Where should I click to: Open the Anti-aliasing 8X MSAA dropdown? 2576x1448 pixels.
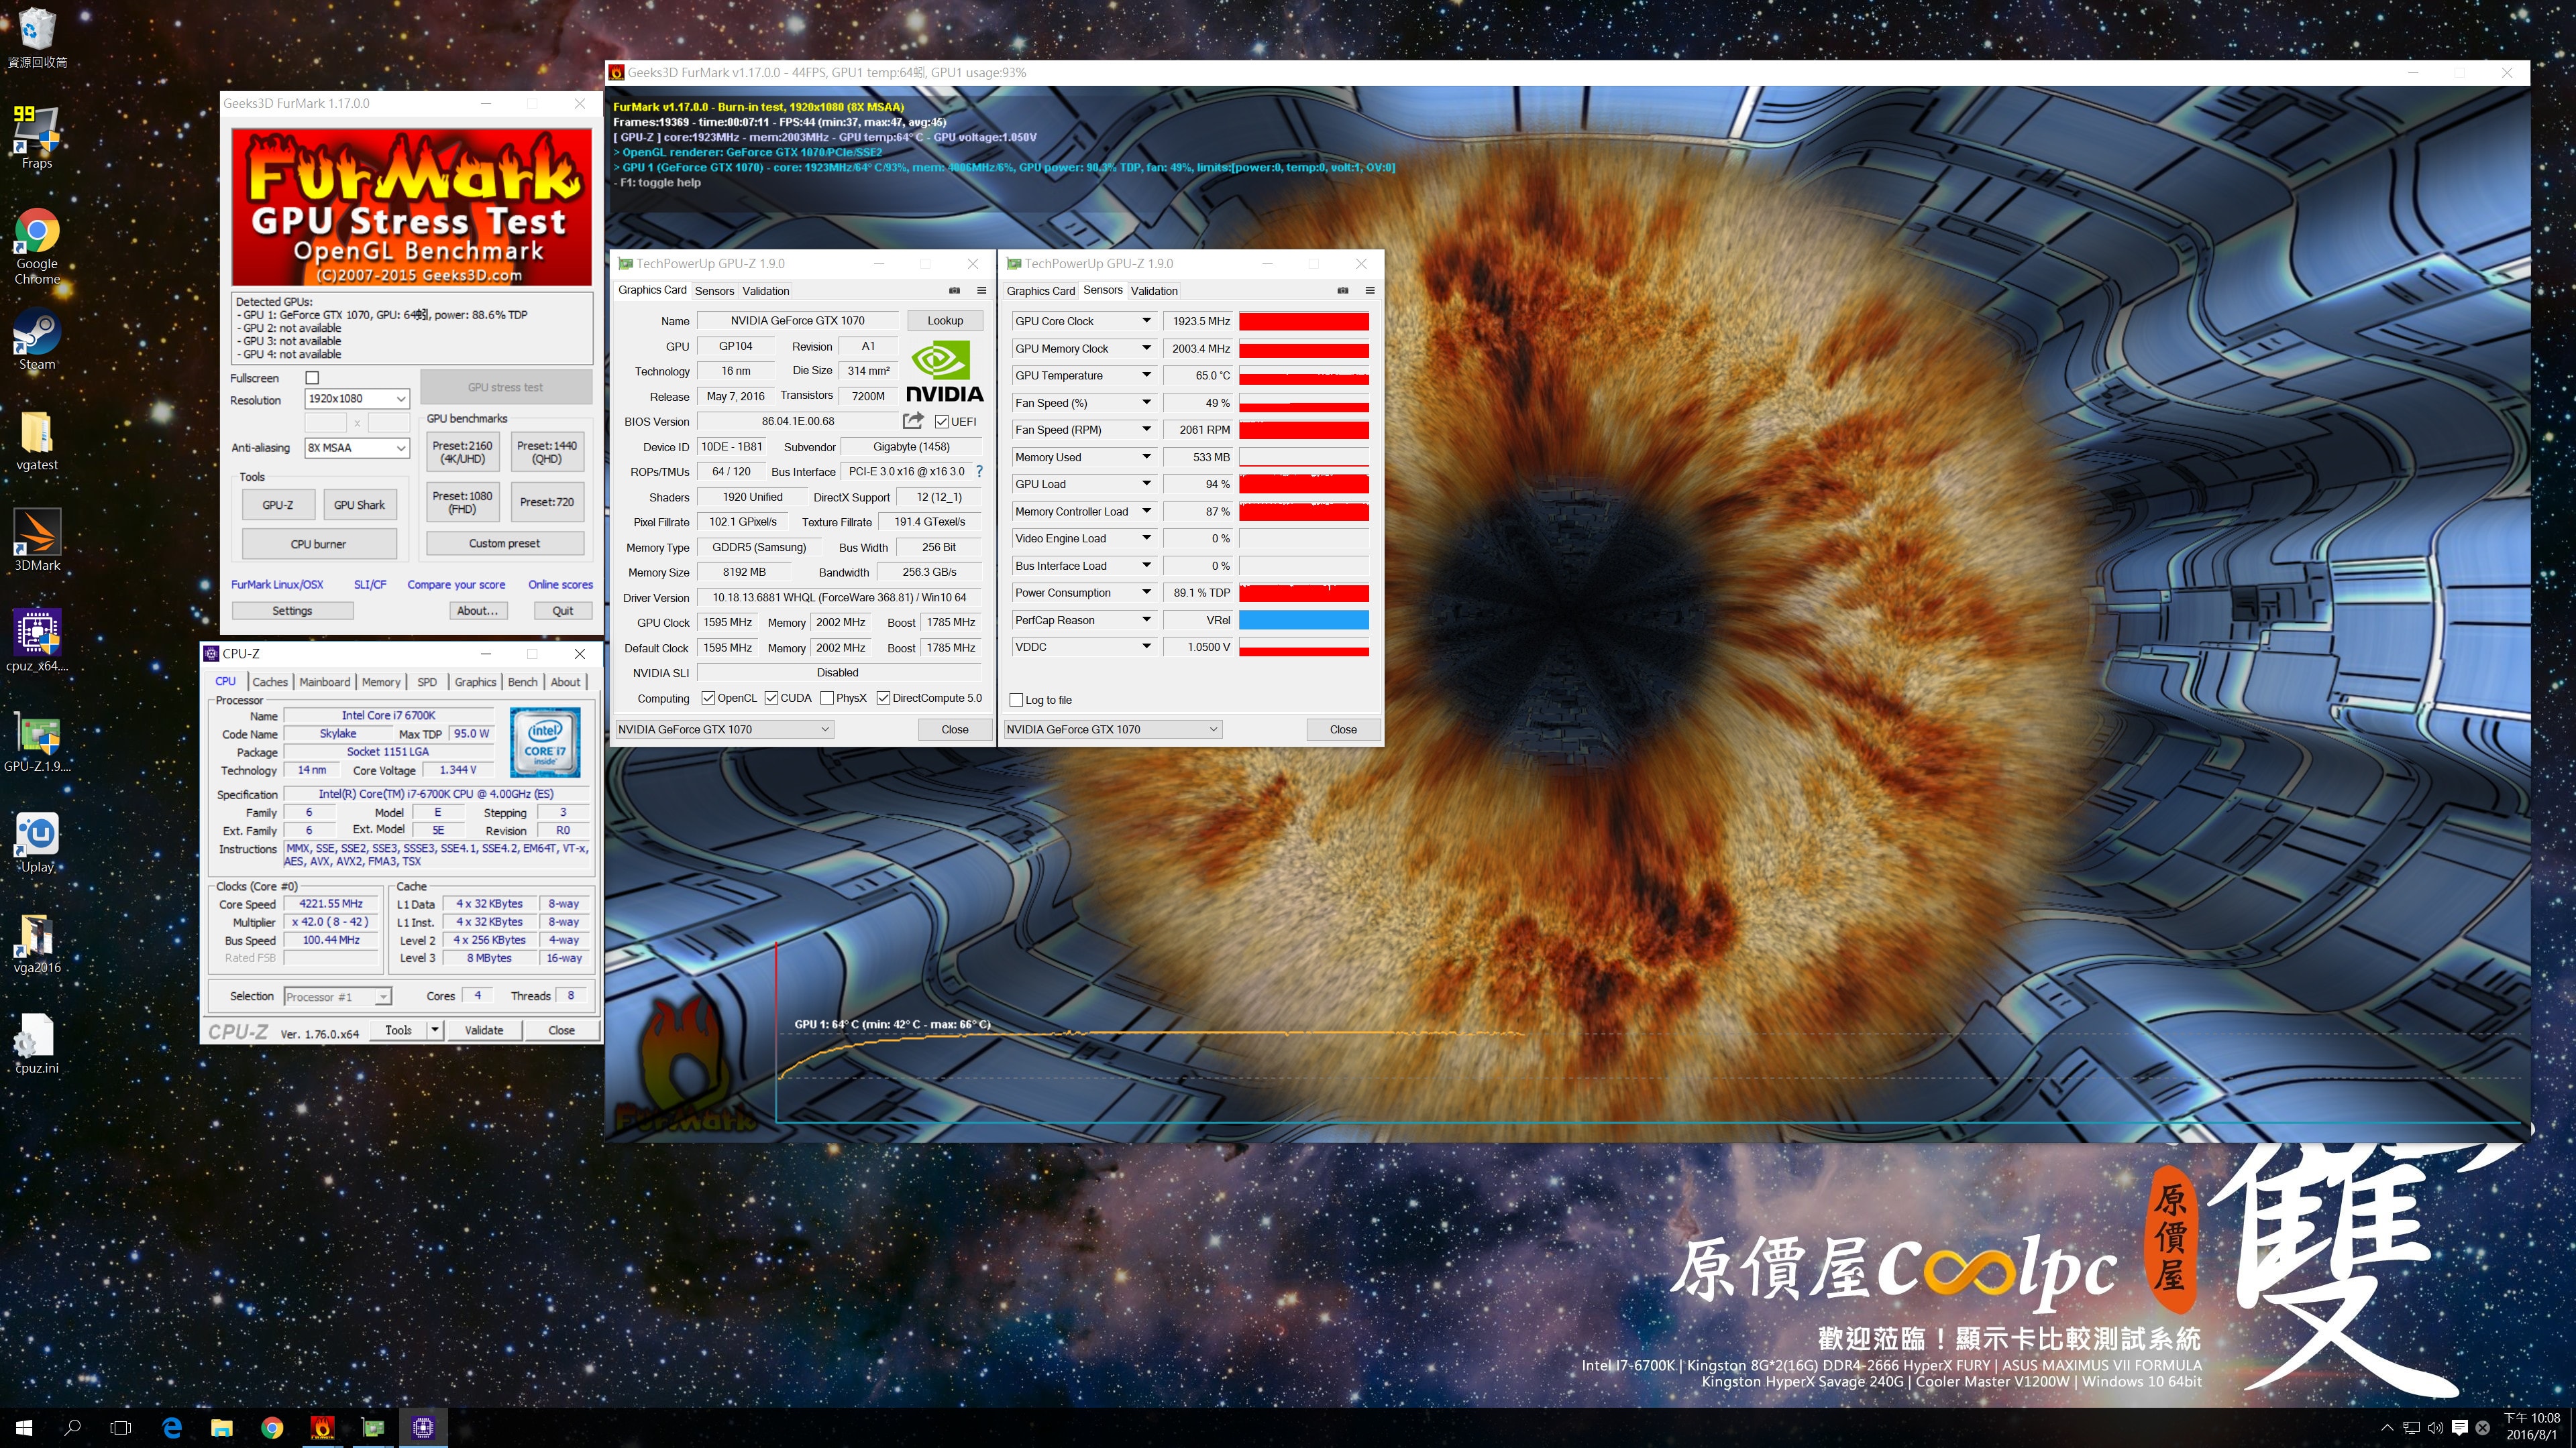tap(357, 448)
